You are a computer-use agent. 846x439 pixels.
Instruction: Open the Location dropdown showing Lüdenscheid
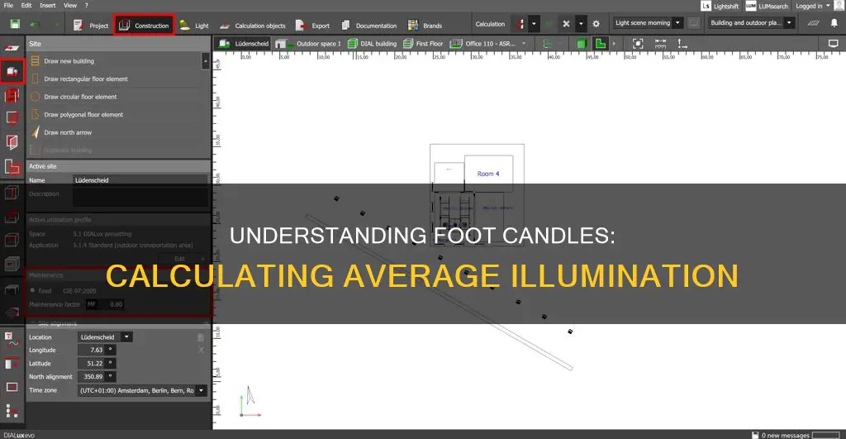[105, 337]
